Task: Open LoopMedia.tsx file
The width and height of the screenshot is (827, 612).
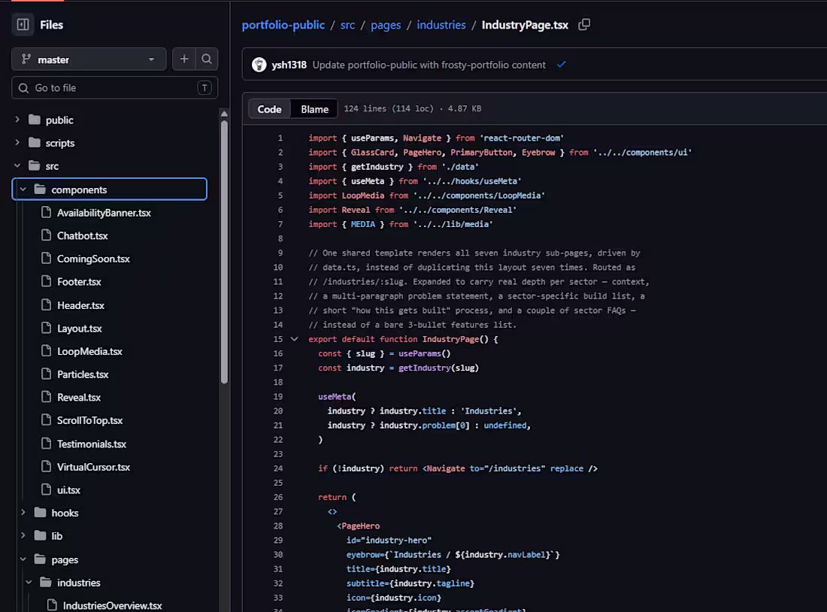Action: coord(89,351)
